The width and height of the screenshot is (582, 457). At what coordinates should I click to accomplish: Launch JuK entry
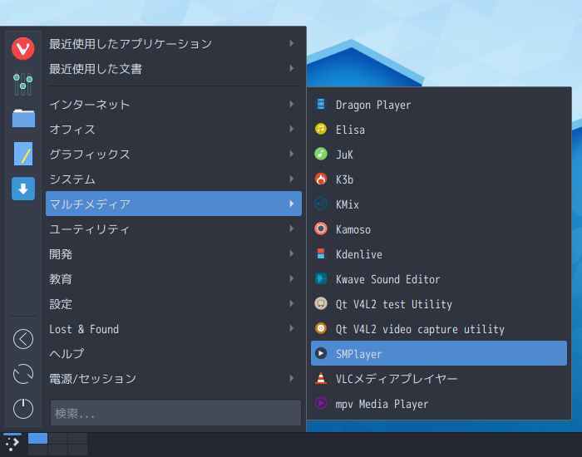(439, 154)
